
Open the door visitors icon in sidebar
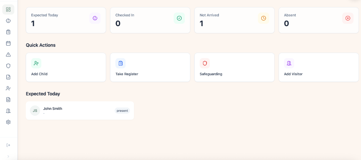8,111
